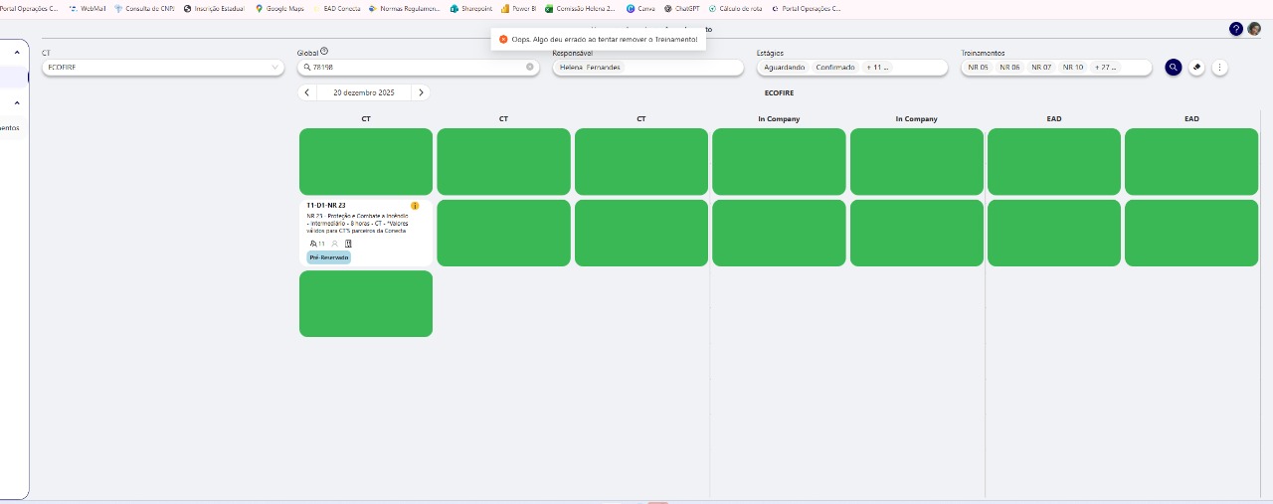
Task: Click the instructor person icon on the card
Action: click(335, 244)
